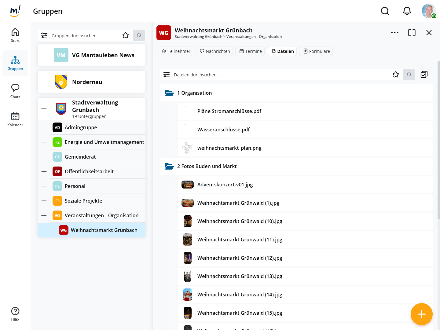Open the VG Mantauleben News group
The image size is (440, 330).
[92, 55]
